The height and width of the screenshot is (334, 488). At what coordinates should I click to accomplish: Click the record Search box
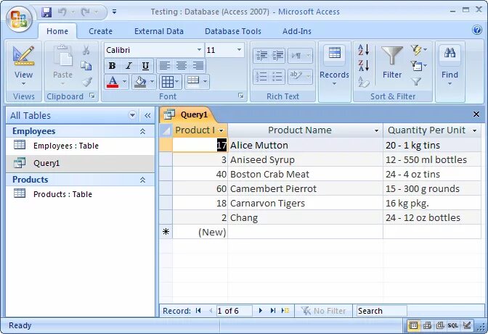381,311
